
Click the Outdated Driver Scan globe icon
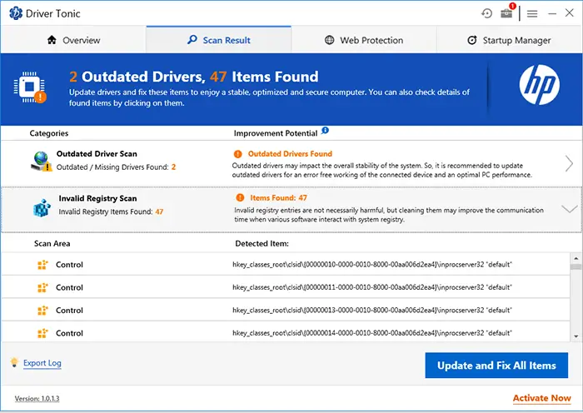click(x=41, y=161)
